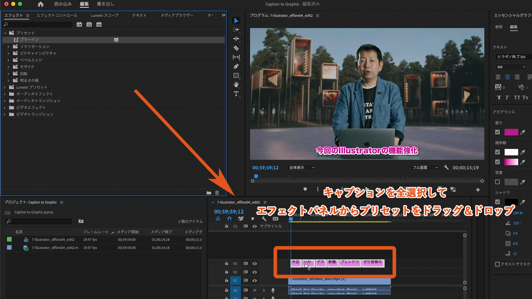This screenshot has height=299, width=532.
Task: Filter by YUV Effects icon
Action: click(99, 25)
